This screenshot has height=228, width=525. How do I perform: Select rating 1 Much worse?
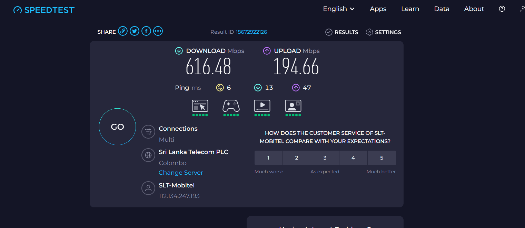point(268,158)
